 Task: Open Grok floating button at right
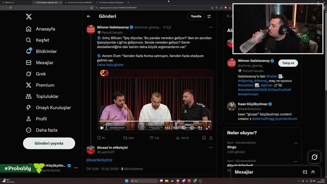pyautogui.click(x=314, y=157)
